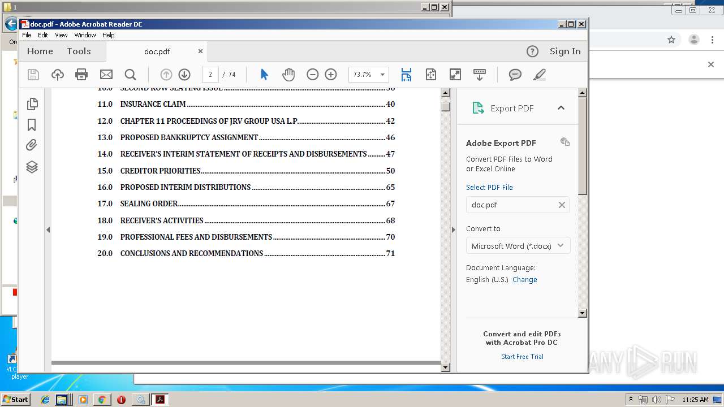Open the zoom level dropdown

(382, 75)
